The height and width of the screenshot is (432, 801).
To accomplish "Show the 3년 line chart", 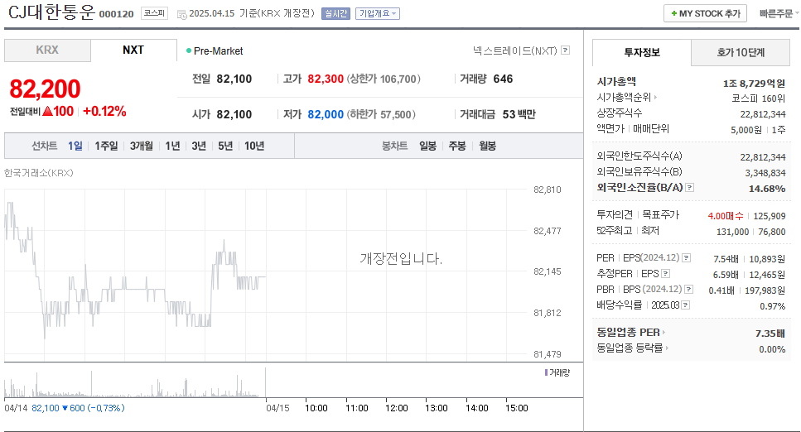I will point(199,146).
